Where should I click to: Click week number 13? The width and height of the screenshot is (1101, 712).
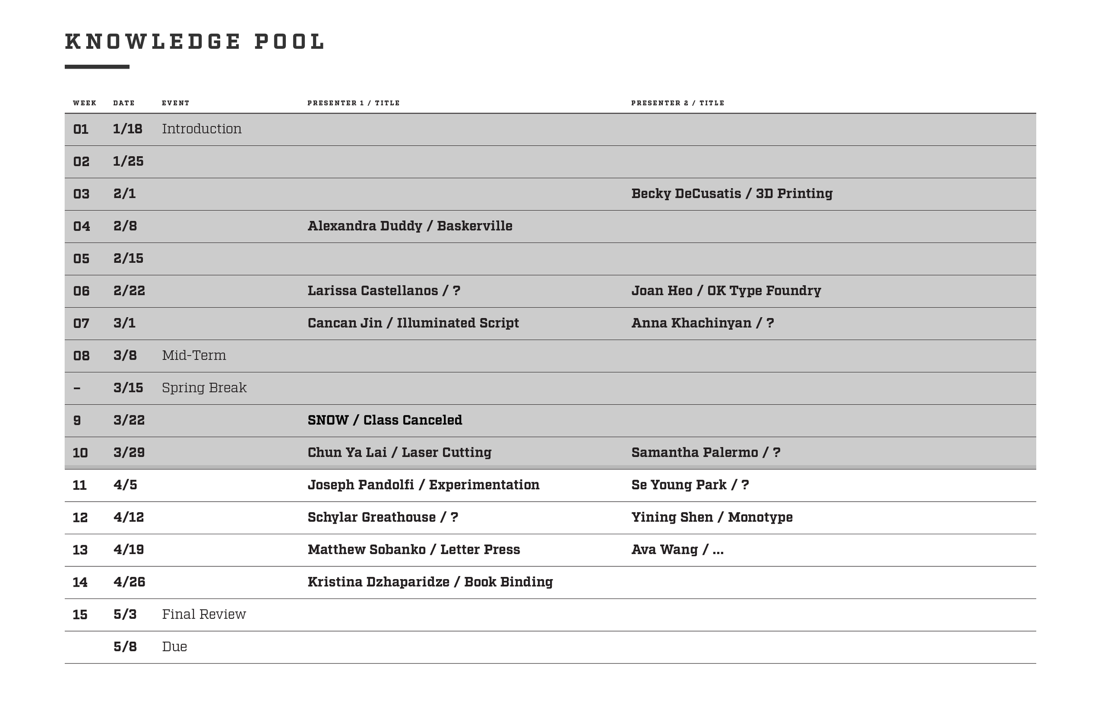[80, 550]
